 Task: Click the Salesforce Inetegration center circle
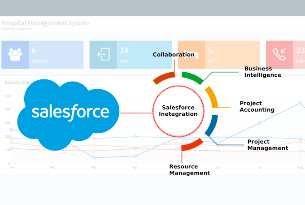(x=178, y=111)
